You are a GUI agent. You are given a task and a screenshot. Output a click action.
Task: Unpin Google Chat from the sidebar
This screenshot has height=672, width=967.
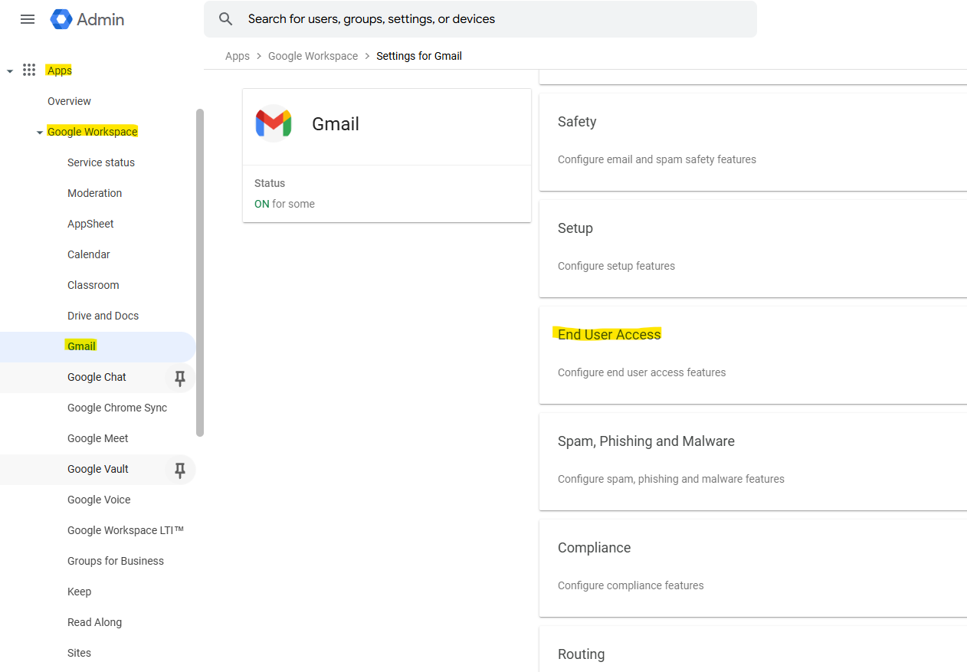click(180, 378)
